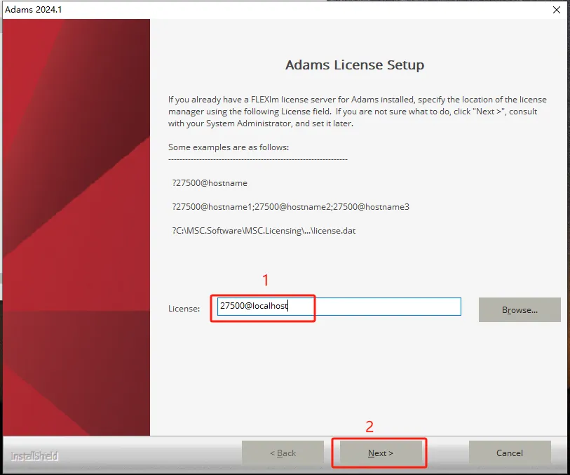This screenshot has width=570, height=475.
Task: Click the Next > button
Action: click(381, 453)
